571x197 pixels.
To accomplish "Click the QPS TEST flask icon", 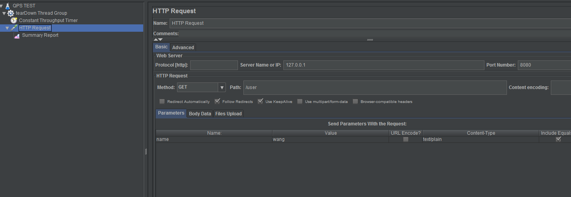I will coord(7,6).
